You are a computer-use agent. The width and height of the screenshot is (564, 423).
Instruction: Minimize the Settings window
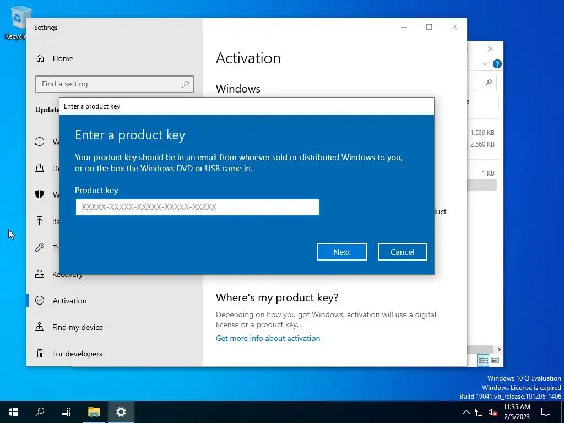pos(404,27)
